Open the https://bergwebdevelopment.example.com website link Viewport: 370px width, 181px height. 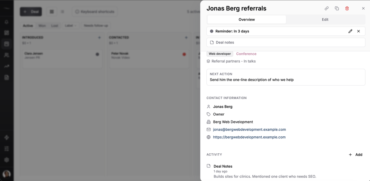(x=249, y=137)
